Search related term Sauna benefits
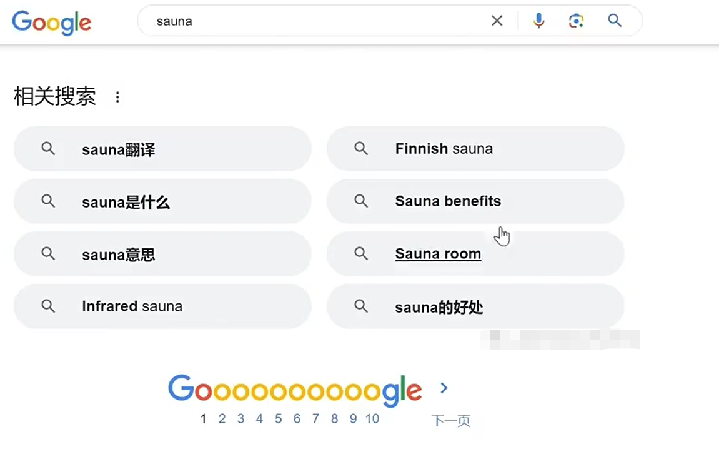Screen dimensions: 719x449 (x=475, y=201)
